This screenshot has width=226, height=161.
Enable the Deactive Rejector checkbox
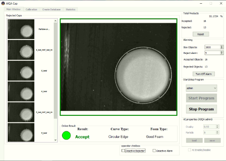point(123,151)
